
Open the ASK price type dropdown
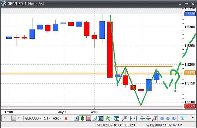point(57,118)
